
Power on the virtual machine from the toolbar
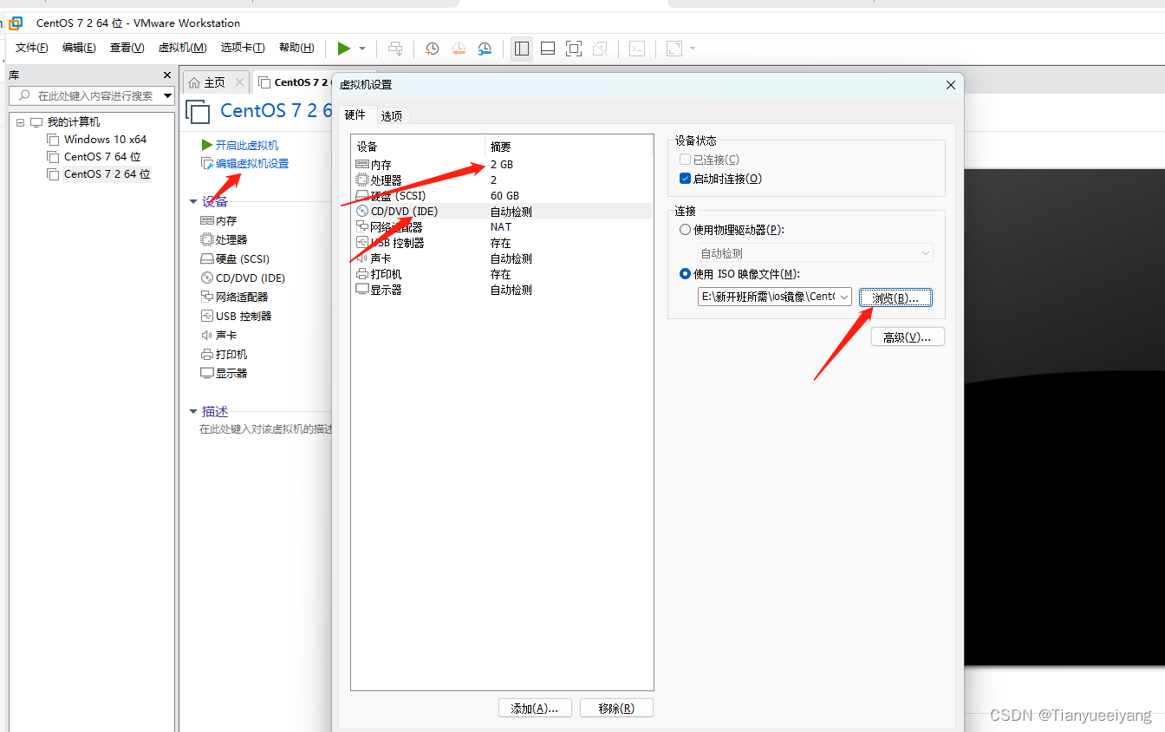point(343,49)
